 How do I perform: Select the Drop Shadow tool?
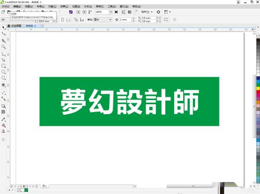click(x=3, y=106)
